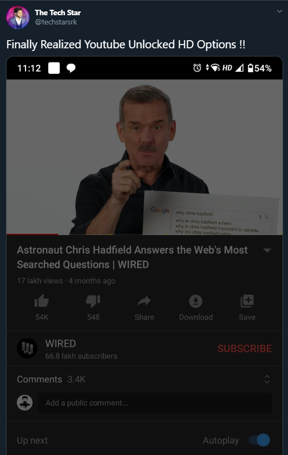Click the battery status icon
Screen dimensions: 288x455
(251, 68)
